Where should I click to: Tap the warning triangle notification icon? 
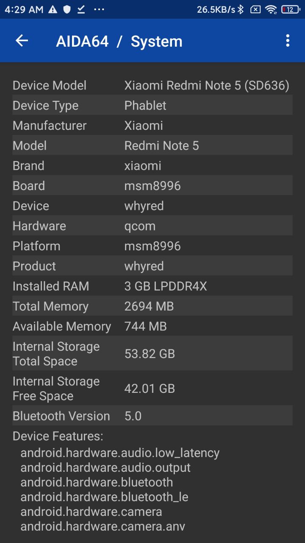click(53, 9)
